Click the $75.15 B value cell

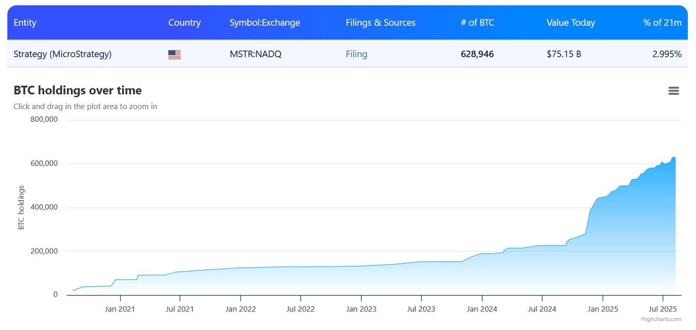coord(564,54)
